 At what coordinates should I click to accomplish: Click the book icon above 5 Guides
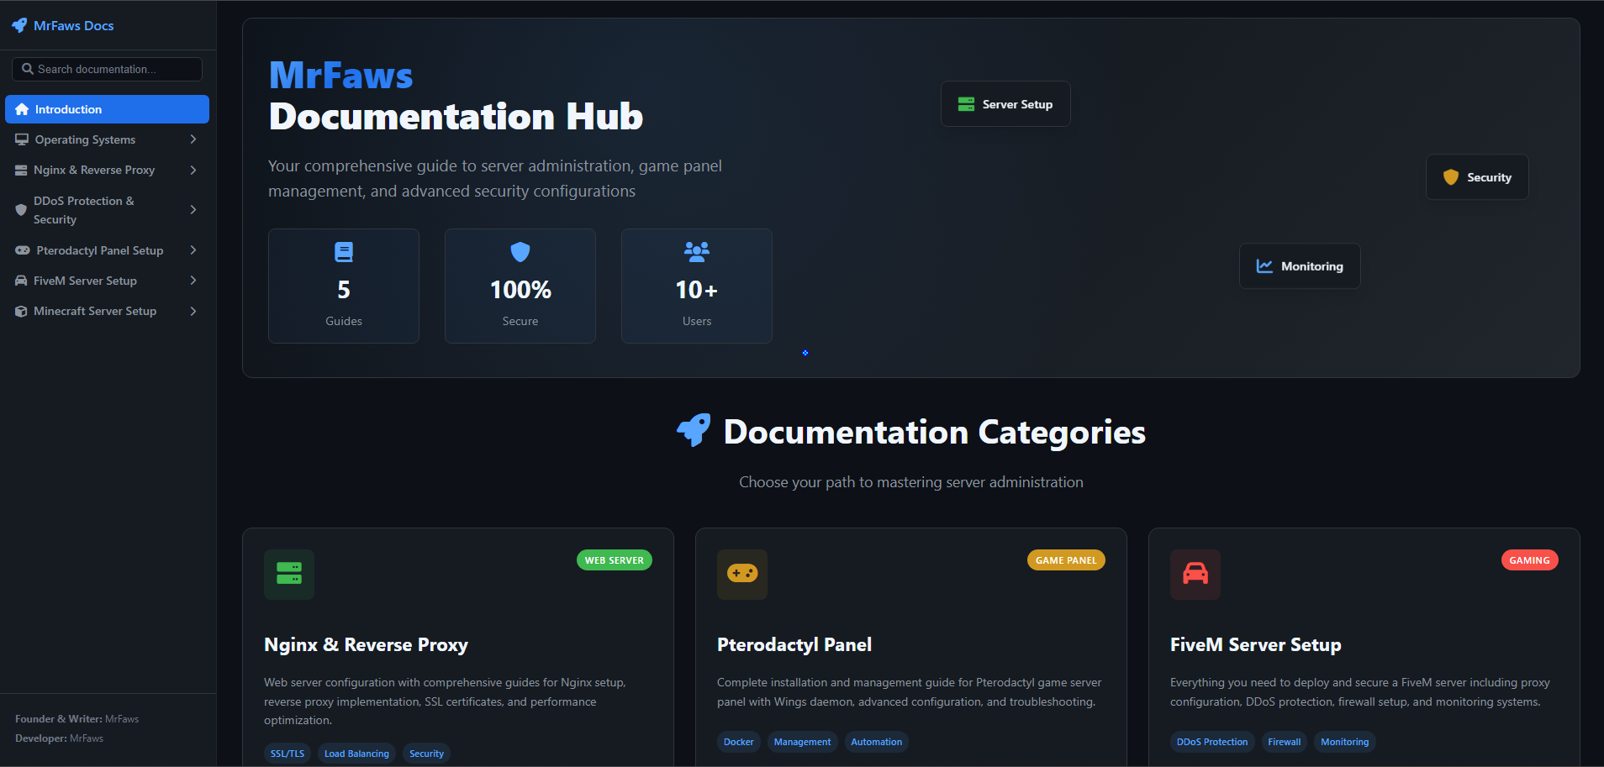[344, 252]
